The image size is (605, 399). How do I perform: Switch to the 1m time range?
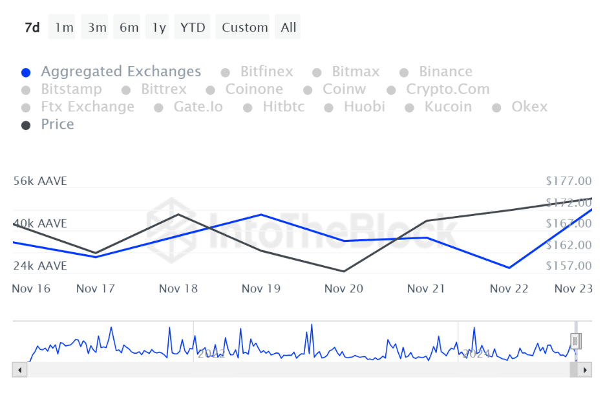64,27
